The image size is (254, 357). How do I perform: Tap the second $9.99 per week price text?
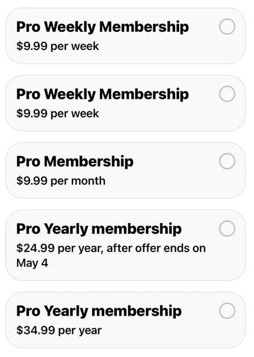(57, 114)
